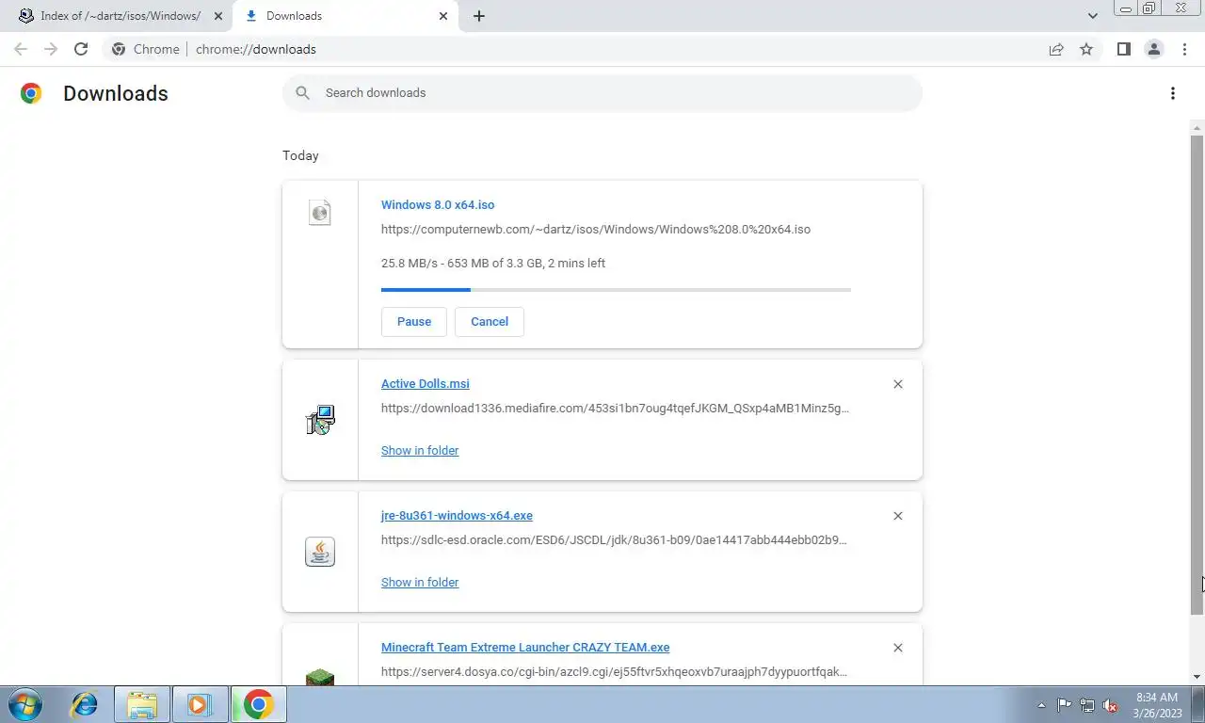
Task: Click the download speed status text 25.8 MB/s
Action: (x=493, y=263)
